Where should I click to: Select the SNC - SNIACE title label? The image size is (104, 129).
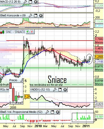point(15,32)
